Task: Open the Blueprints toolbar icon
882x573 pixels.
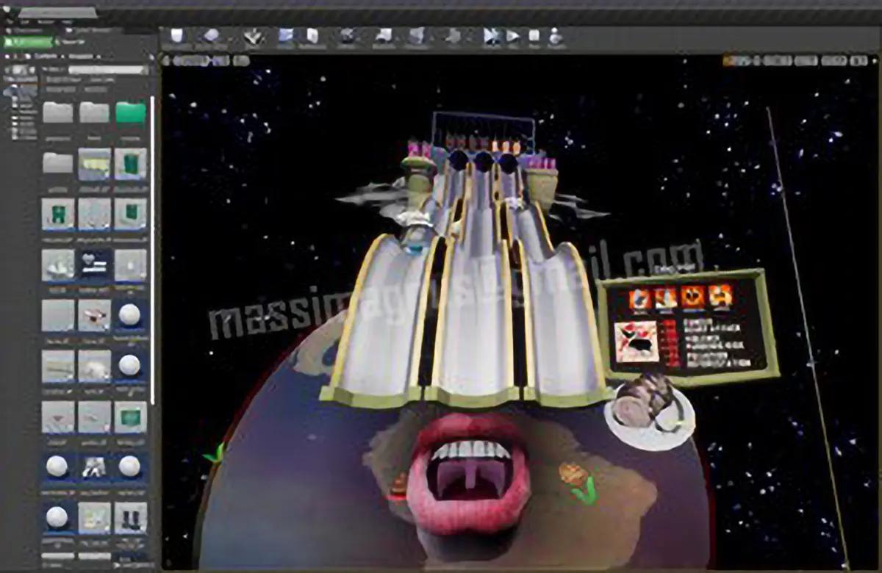Action: click(347, 37)
